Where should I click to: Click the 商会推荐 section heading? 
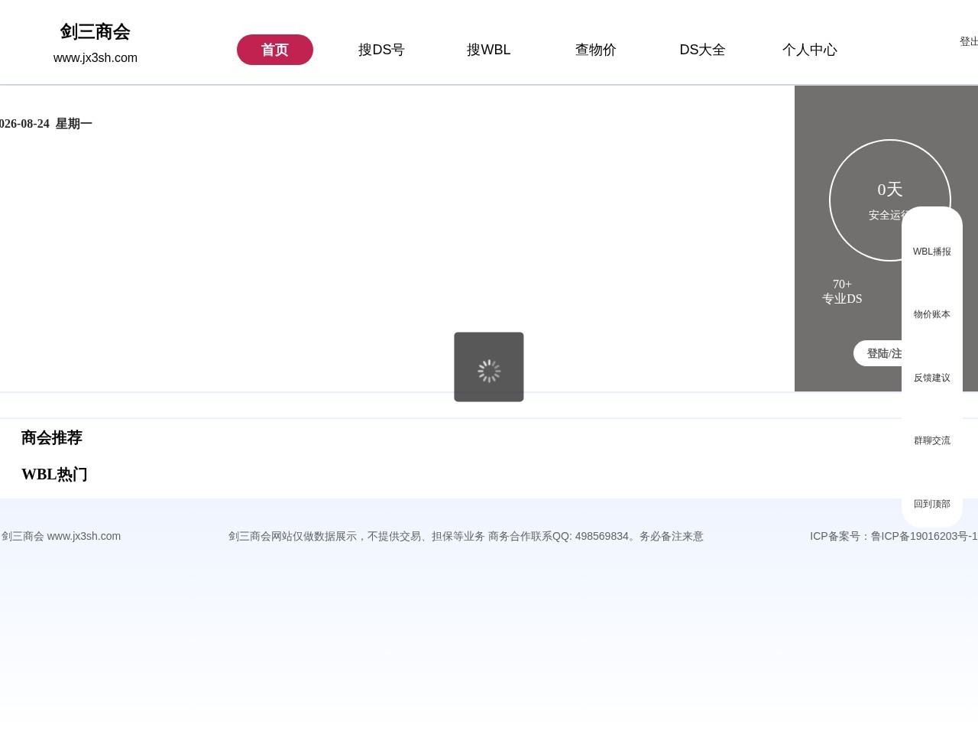coord(52,437)
